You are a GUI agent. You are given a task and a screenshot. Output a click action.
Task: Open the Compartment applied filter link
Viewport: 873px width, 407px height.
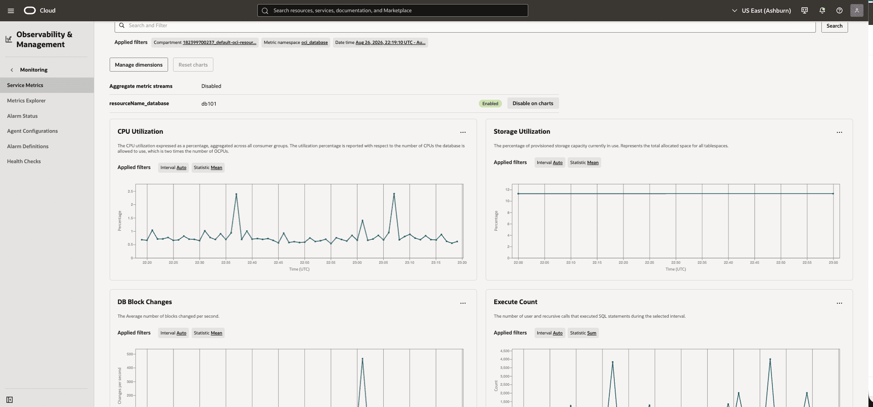[205, 43]
